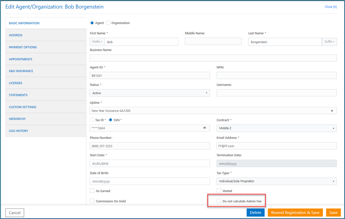Click the Username input field
The image size is (345, 219).
point(277,93)
